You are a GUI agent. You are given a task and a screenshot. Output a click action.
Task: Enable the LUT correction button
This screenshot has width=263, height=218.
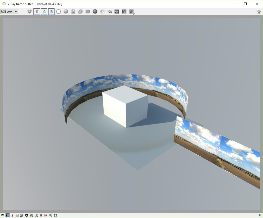pyautogui.click(x=36, y=215)
